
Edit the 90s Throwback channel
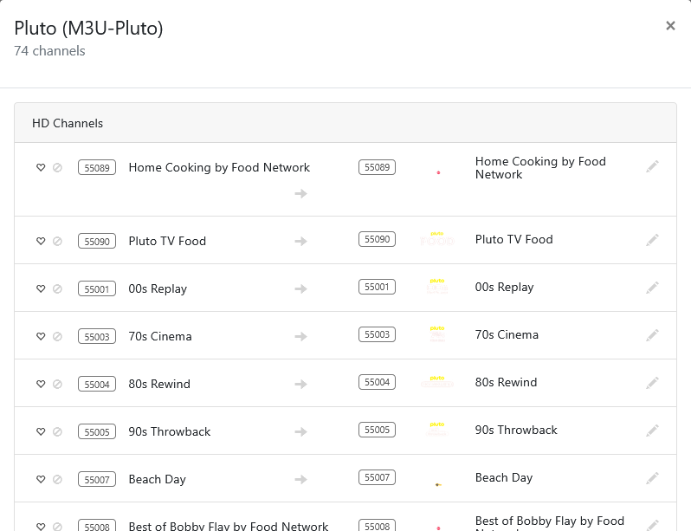pos(652,431)
